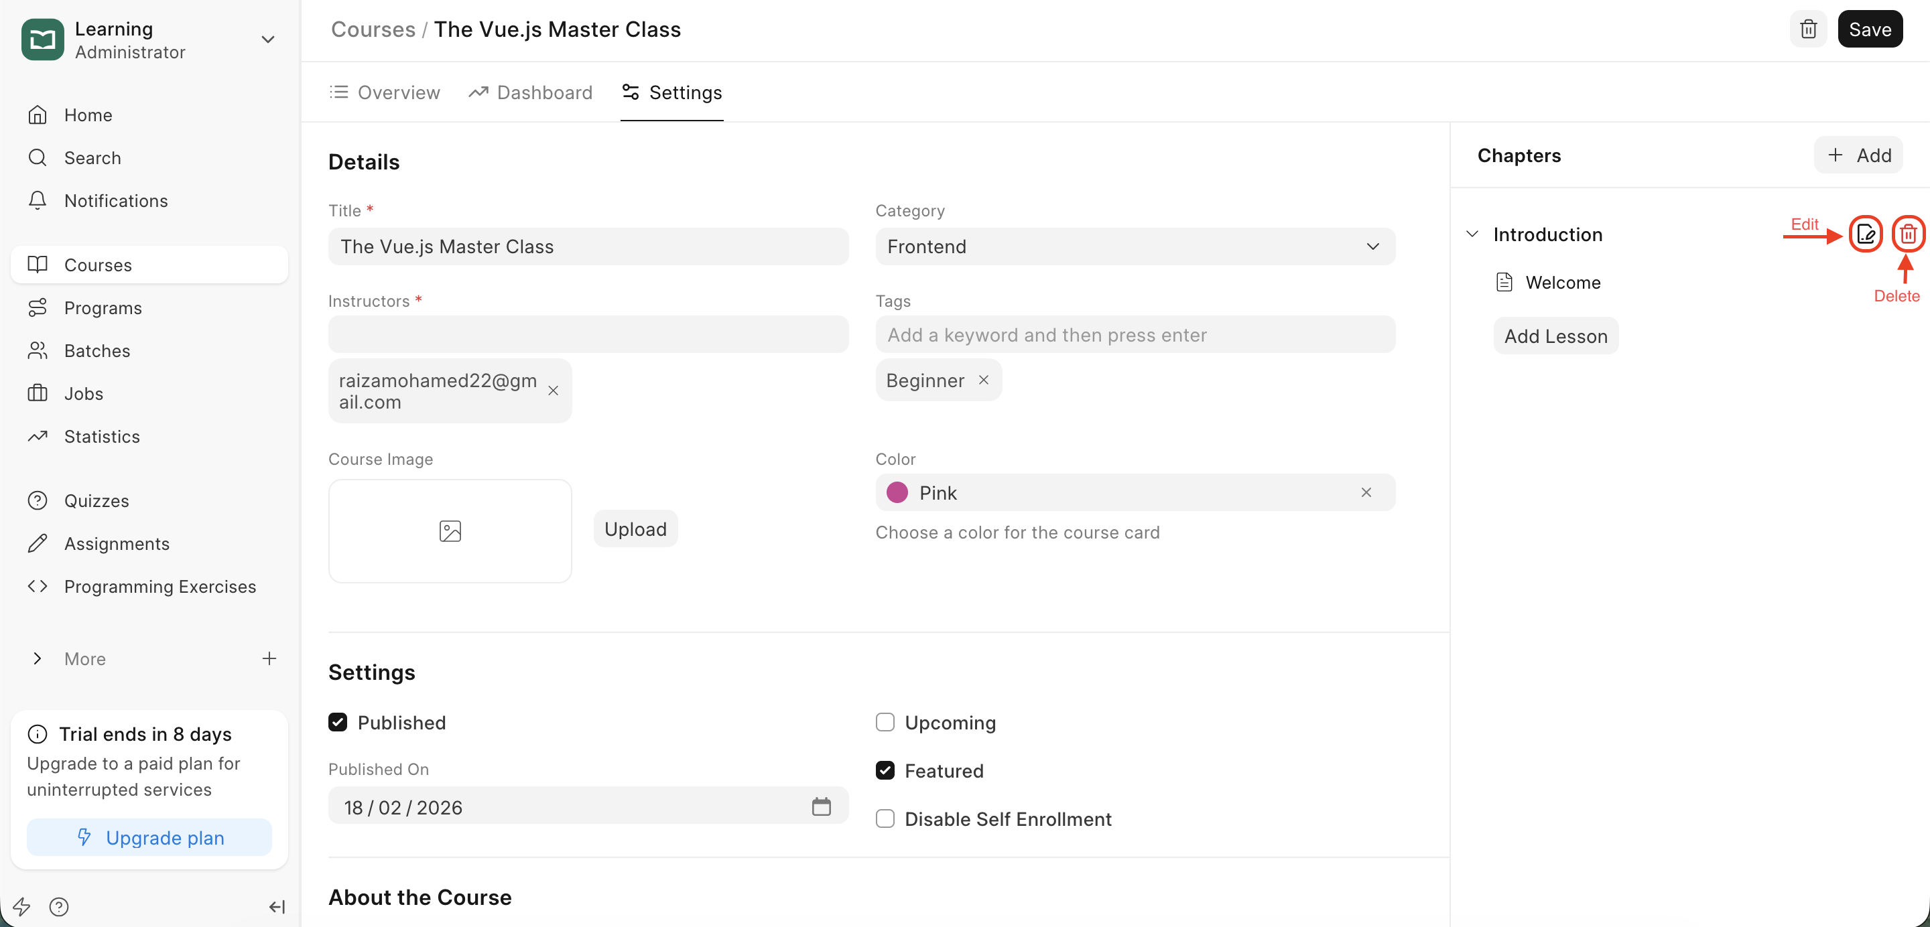Enable the Upcoming checkbox
Viewport: 1930px width, 927px height.
point(885,722)
